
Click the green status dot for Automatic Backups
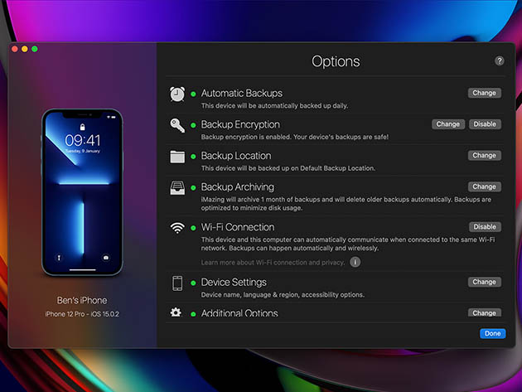pyautogui.click(x=193, y=94)
